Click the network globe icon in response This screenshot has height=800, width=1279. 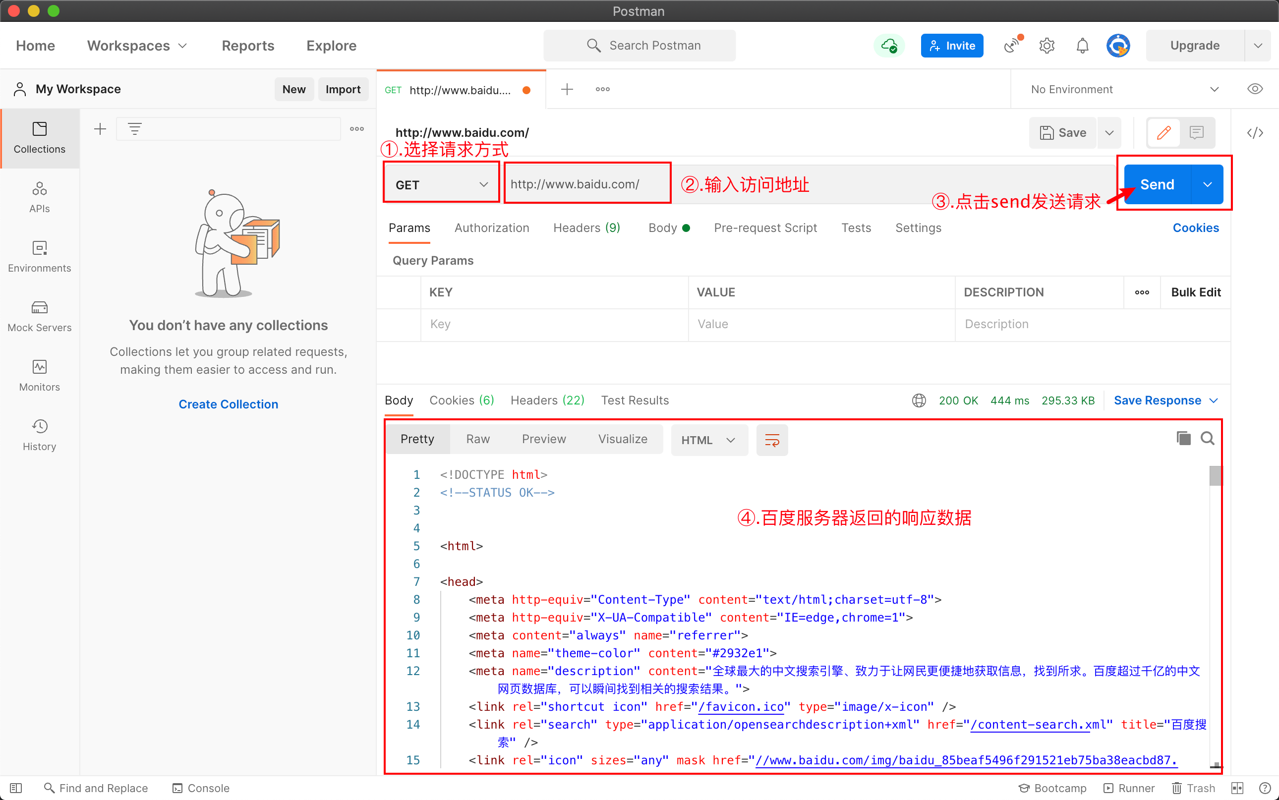(919, 400)
